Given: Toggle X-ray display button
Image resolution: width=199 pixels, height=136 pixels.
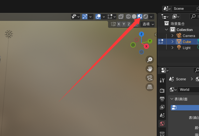Looking at the screenshot, I should coord(121,16).
